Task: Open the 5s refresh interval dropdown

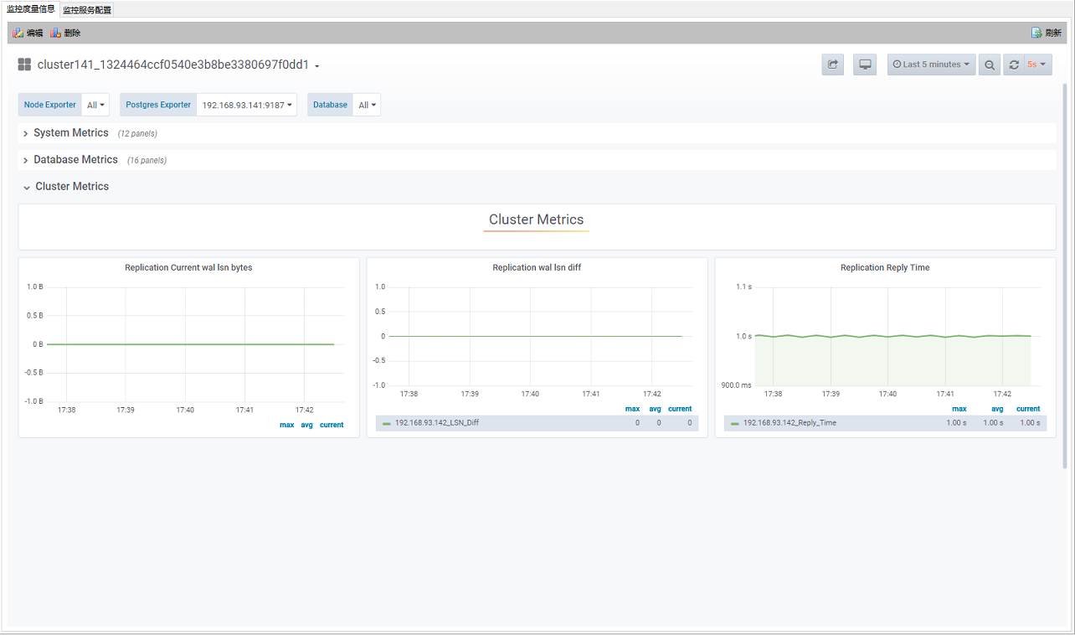Action: coord(1038,65)
